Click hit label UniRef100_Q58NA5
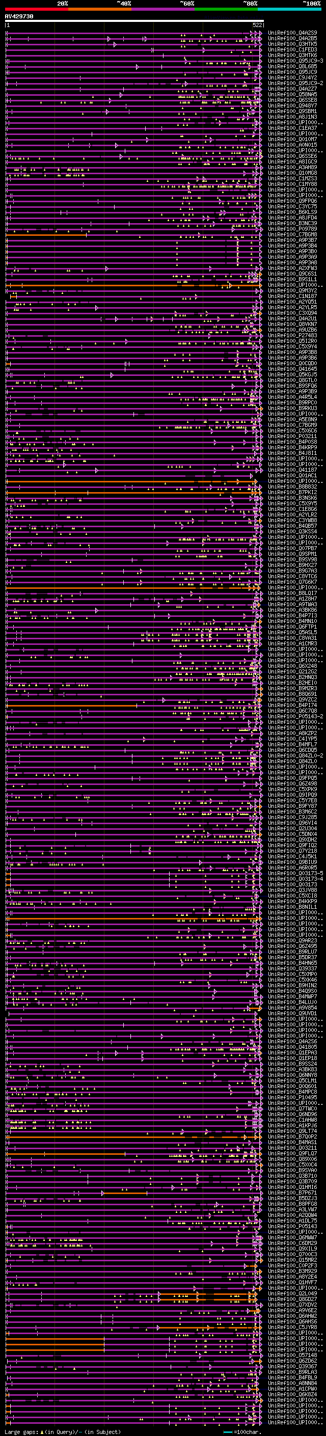This screenshot has width=326, height=1436. click(x=292, y=94)
